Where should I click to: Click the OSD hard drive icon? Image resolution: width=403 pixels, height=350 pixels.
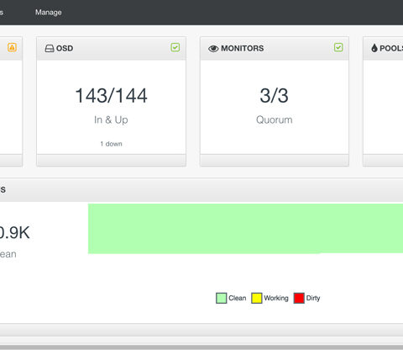click(x=50, y=48)
